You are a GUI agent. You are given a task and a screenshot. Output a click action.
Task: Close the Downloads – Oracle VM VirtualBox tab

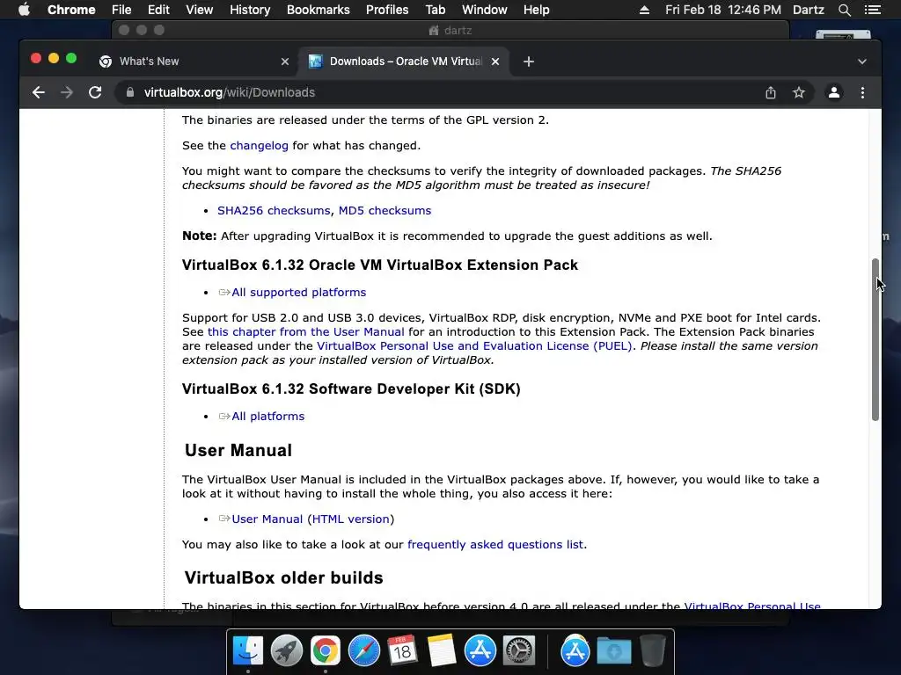click(x=495, y=62)
